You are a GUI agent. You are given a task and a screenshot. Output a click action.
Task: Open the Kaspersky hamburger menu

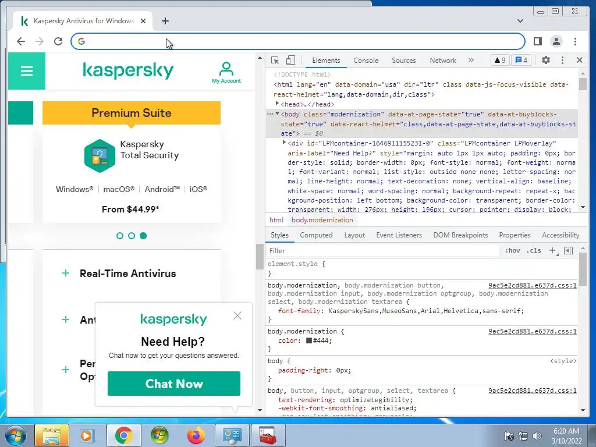[27, 71]
